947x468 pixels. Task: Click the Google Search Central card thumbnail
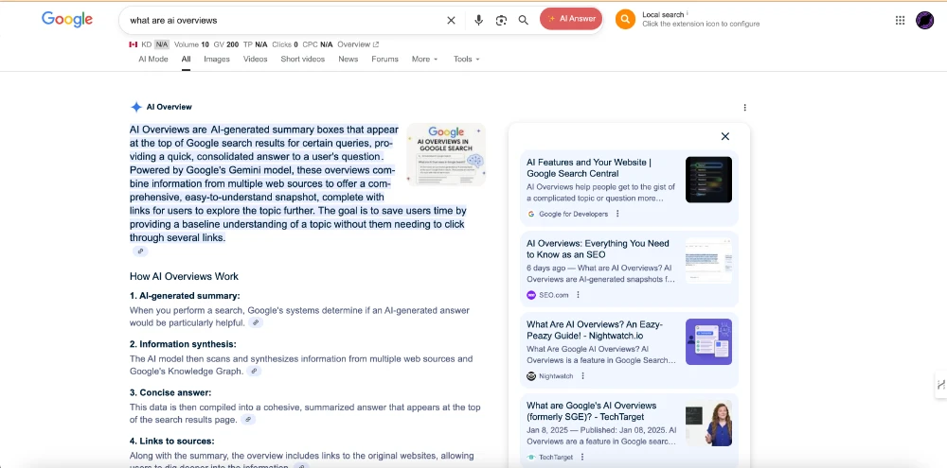click(708, 180)
